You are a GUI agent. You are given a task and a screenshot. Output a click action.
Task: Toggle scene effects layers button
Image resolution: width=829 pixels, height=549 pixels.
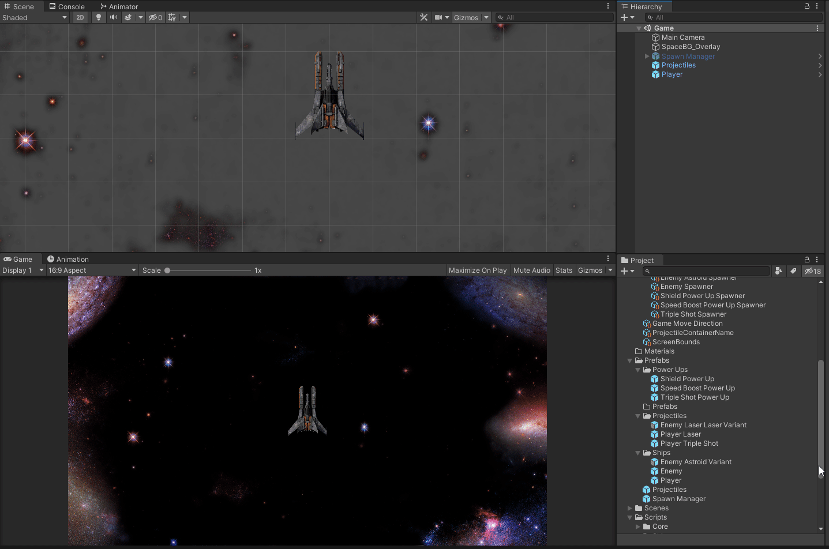128,17
